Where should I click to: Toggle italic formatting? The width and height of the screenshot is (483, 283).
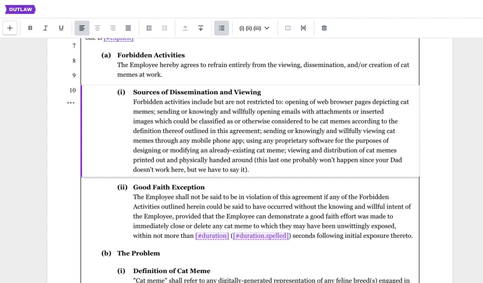(x=46, y=28)
